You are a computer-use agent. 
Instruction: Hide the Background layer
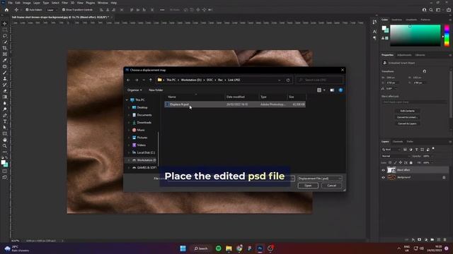tap(384, 178)
